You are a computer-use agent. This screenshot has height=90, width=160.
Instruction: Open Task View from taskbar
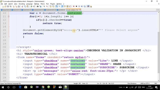click(x=14, y=87)
